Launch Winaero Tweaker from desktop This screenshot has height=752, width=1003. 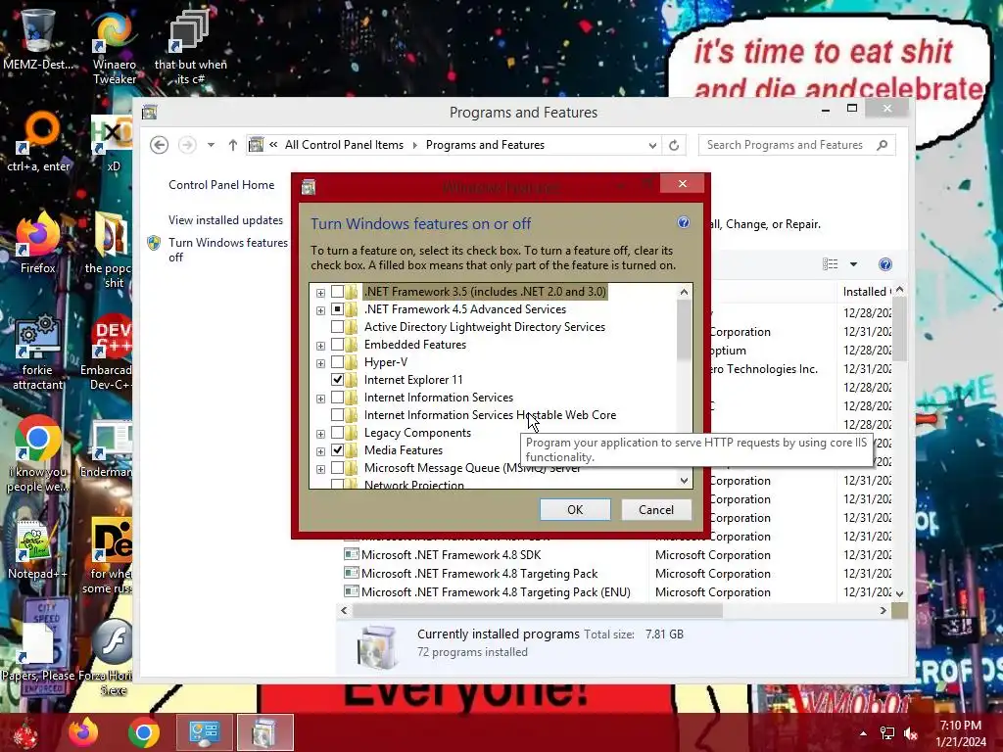(114, 46)
